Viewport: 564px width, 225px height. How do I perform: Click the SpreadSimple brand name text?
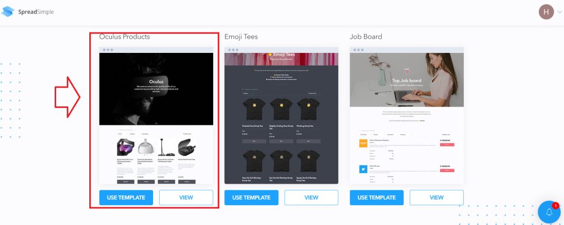(x=36, y=12)
